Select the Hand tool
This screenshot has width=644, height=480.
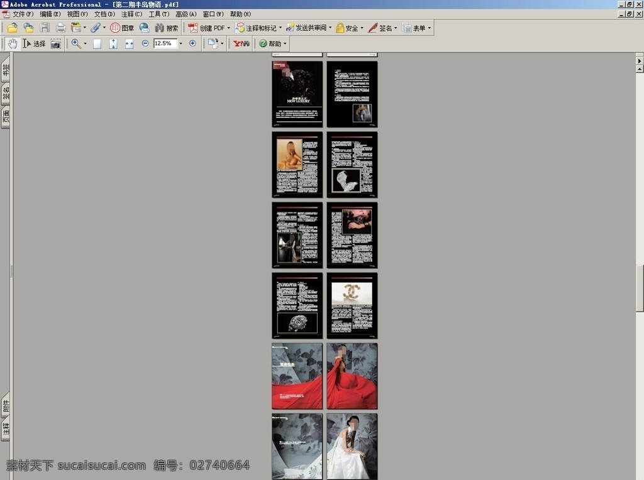tap(13, 43)
